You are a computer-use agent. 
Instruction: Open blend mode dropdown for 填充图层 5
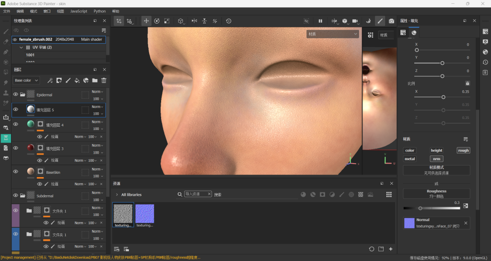[x=97, y=107]
